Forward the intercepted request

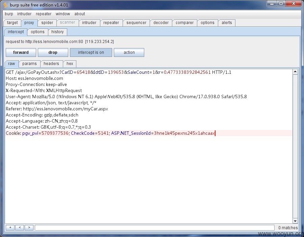click(x=21, y=52)
